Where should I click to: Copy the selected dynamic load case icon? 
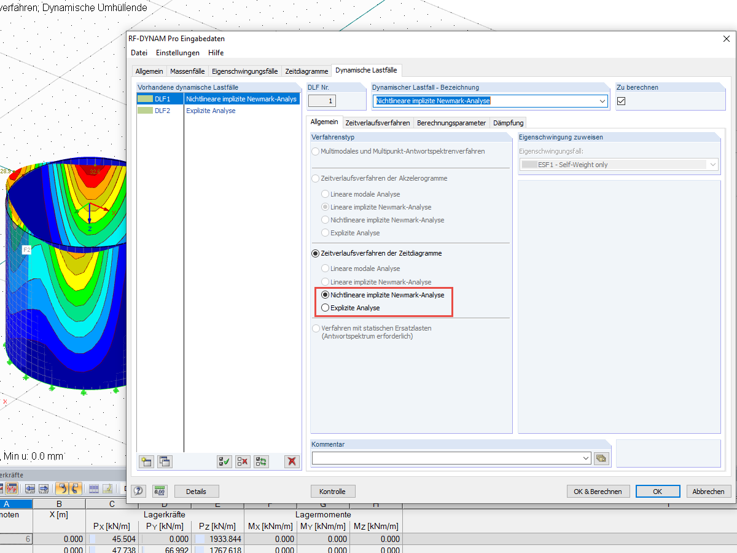point(165,461)
